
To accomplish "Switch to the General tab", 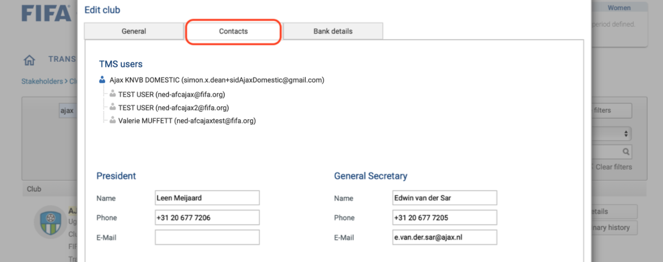I will (134, 31).
